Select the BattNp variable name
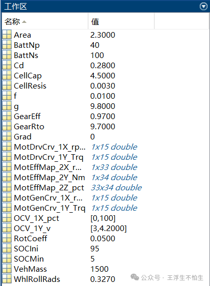 pos(27,45)
